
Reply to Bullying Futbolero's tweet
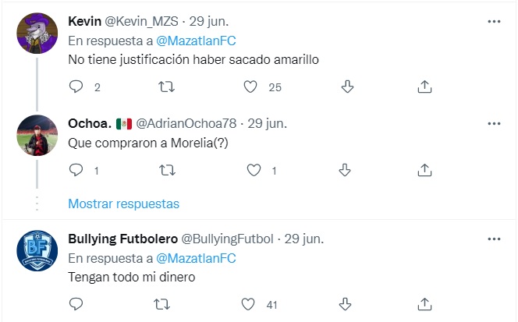click(76, 304)
